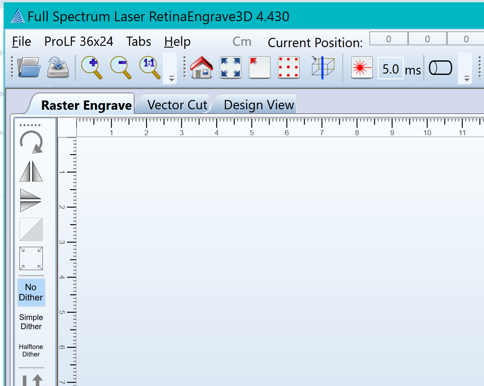Click the 3D cube Z-axis icon

[322, 67]
